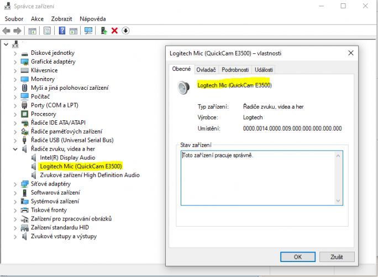
Task: Click the USB plug icon beside Řadiče USB
Action: pyautogui.click(x=24, y=140)
